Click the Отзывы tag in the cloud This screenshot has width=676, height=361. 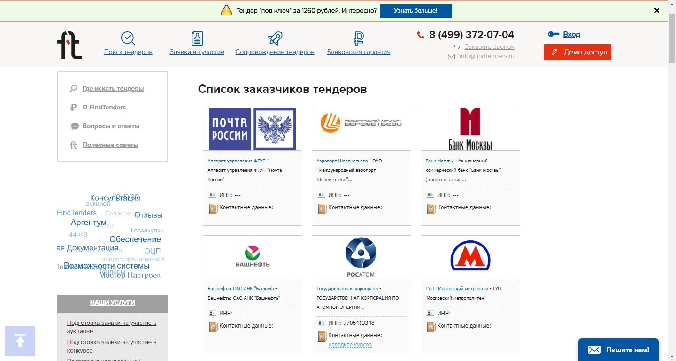click(149, 215)
